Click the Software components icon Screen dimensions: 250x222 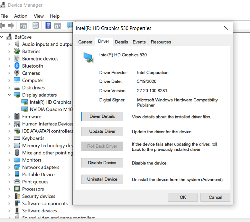[17, 203]
